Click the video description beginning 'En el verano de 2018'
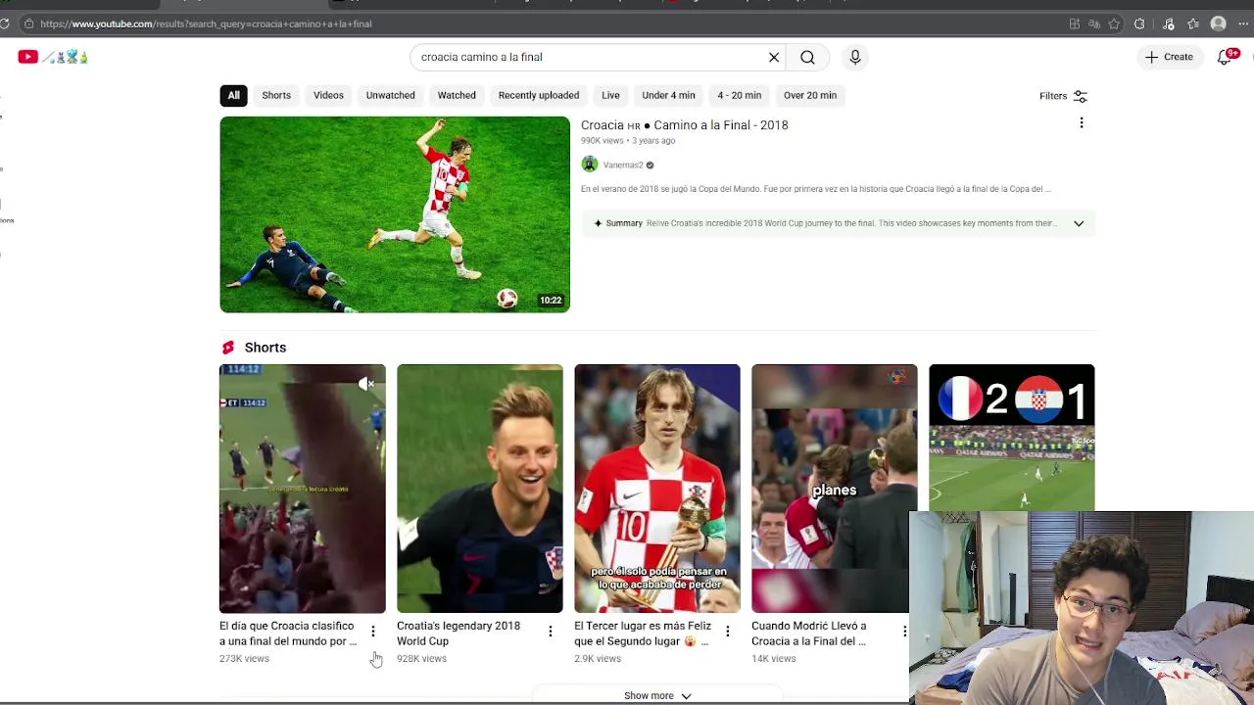This screenshot has width=1254, height=705. tap(815, 189)
